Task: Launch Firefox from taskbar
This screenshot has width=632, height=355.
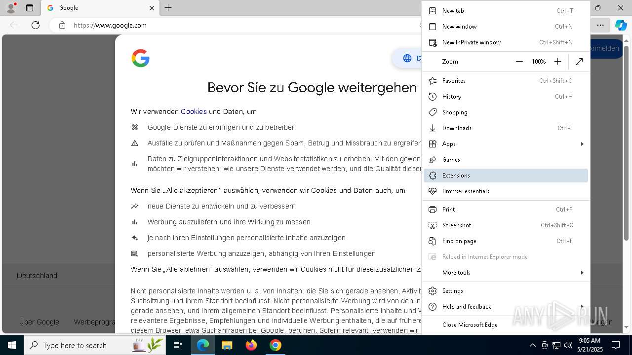Action: (x=251, y=345)
